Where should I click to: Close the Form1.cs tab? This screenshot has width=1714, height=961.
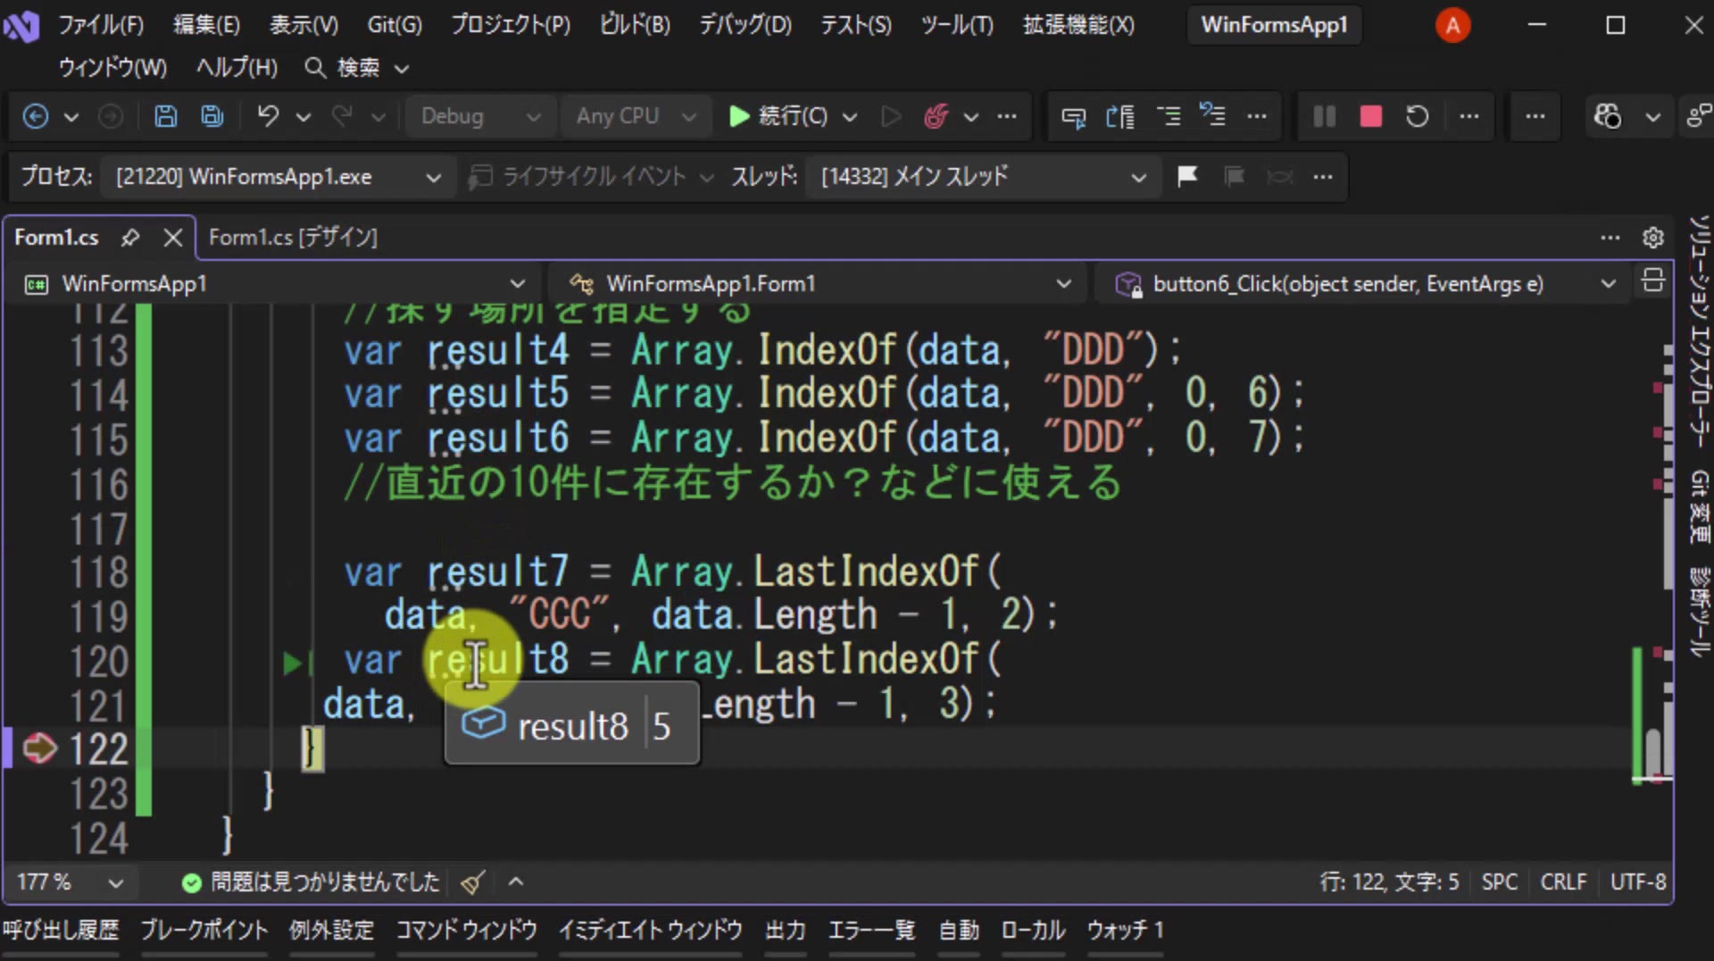pyautogui.click(x=173, y=238)
